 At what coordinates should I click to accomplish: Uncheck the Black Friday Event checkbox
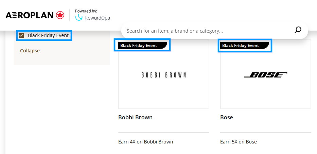(x=21, y=36)
